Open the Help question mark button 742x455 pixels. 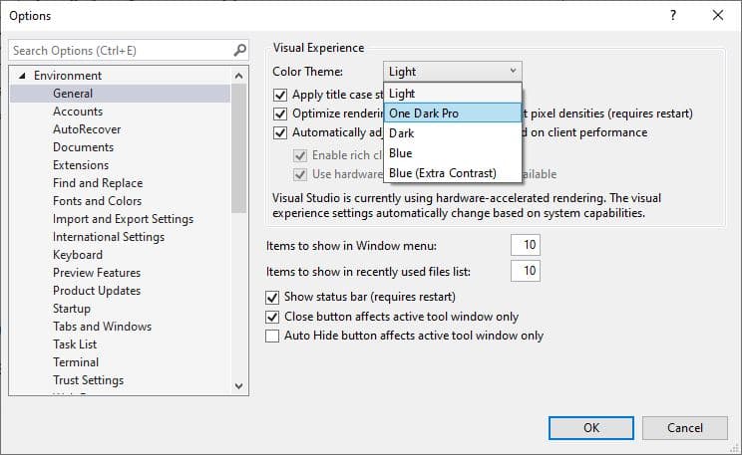click(x=673, y=15)
